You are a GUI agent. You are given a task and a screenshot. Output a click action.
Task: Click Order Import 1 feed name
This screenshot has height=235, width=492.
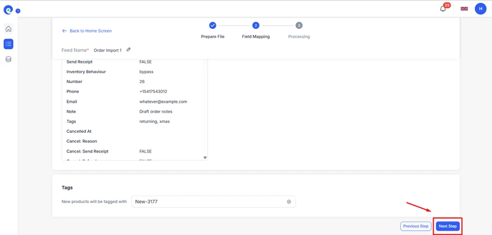click(x=108, y=50)
